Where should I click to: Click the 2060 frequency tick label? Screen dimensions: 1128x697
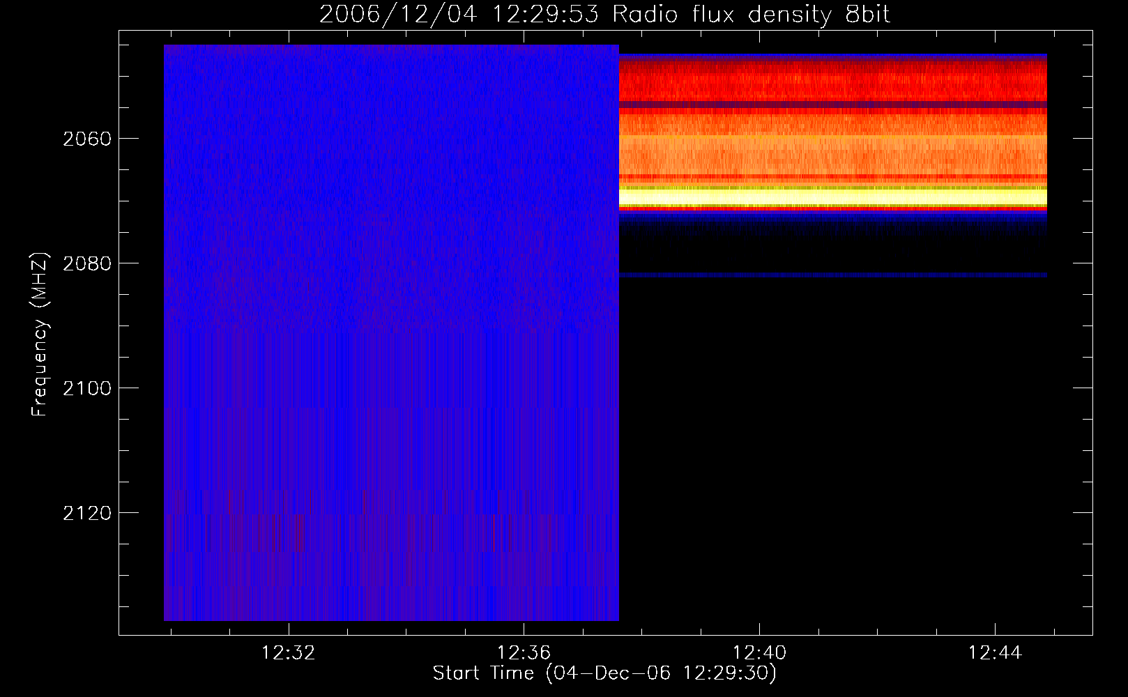(87, 139)
